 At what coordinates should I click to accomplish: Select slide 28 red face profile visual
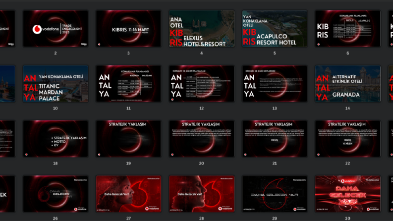pos(202,194)
